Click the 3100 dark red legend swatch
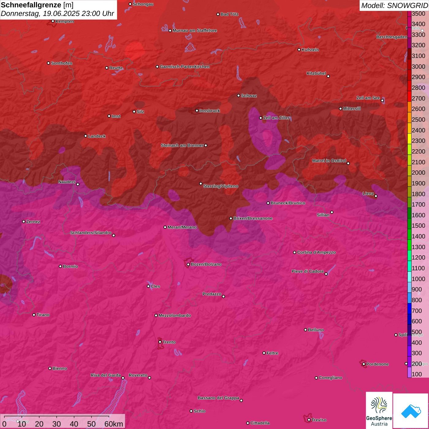 409,54
